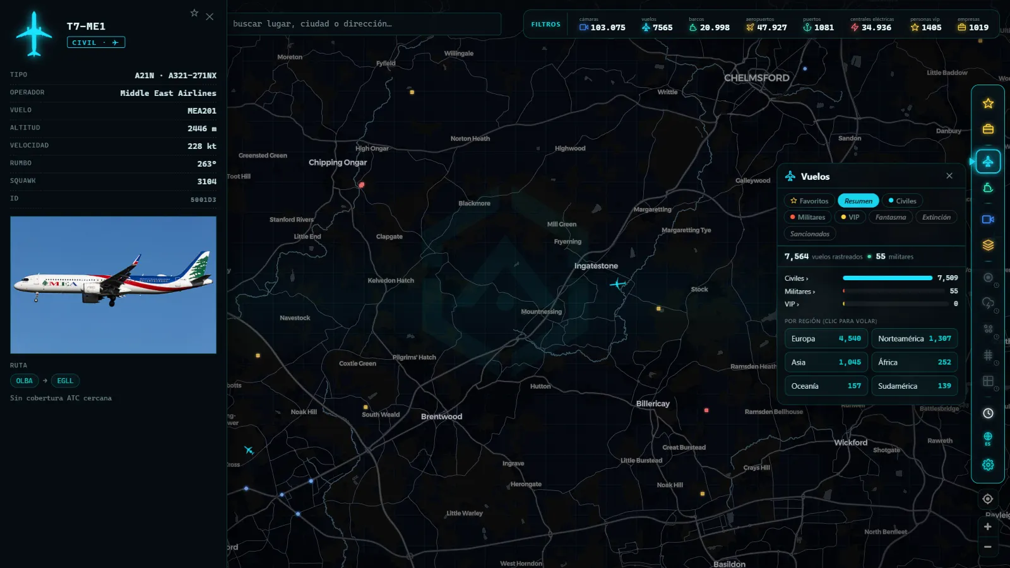Open settings gear in right sidebar
Image resolution: width=1010 pixels, height=568 pixels.
click(988, 464)
